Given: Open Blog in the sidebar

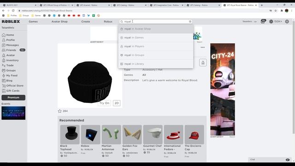Looking at the screenshot, I should (7, 81).
